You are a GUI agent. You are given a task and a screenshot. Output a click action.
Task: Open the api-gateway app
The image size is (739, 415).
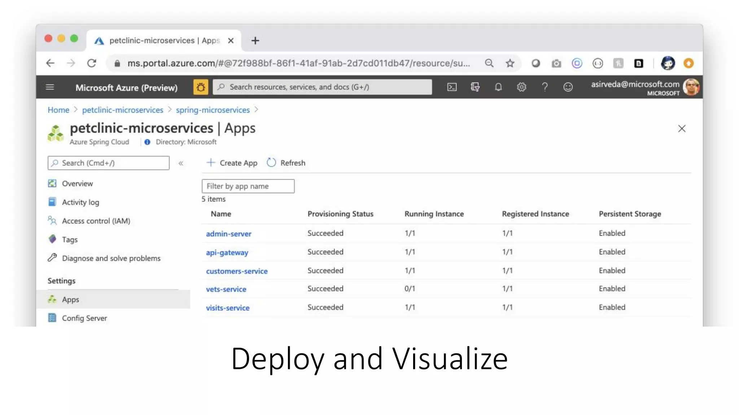227,253
